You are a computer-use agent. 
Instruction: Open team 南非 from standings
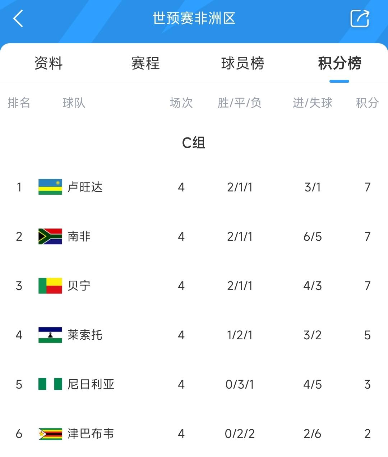[79, 236]
